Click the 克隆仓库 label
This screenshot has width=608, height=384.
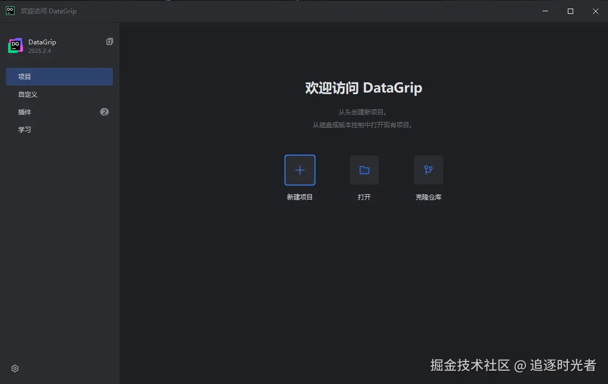[429, 197]
